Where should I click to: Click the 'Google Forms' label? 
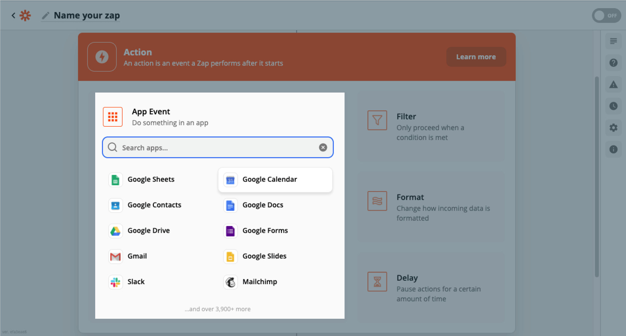(x=265, y=231)
